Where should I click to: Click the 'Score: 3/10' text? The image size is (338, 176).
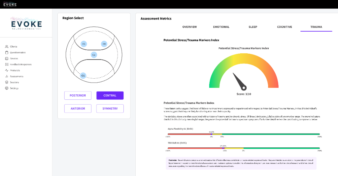[x=244, y=94]
